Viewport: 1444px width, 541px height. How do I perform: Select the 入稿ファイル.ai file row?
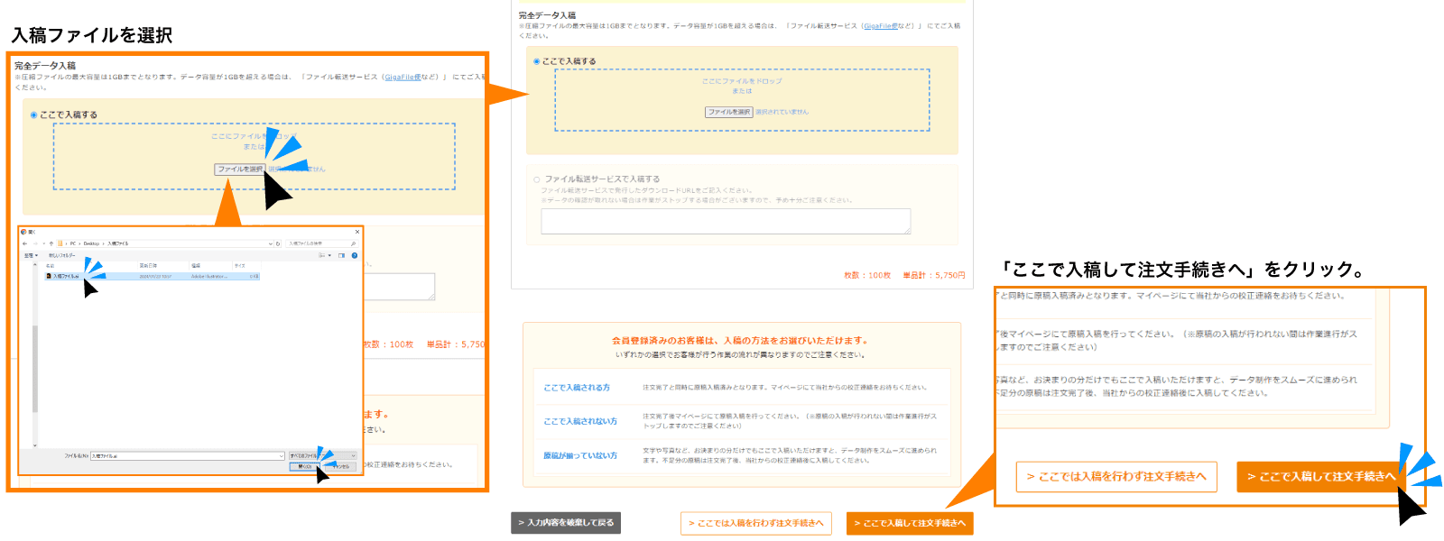152,276
